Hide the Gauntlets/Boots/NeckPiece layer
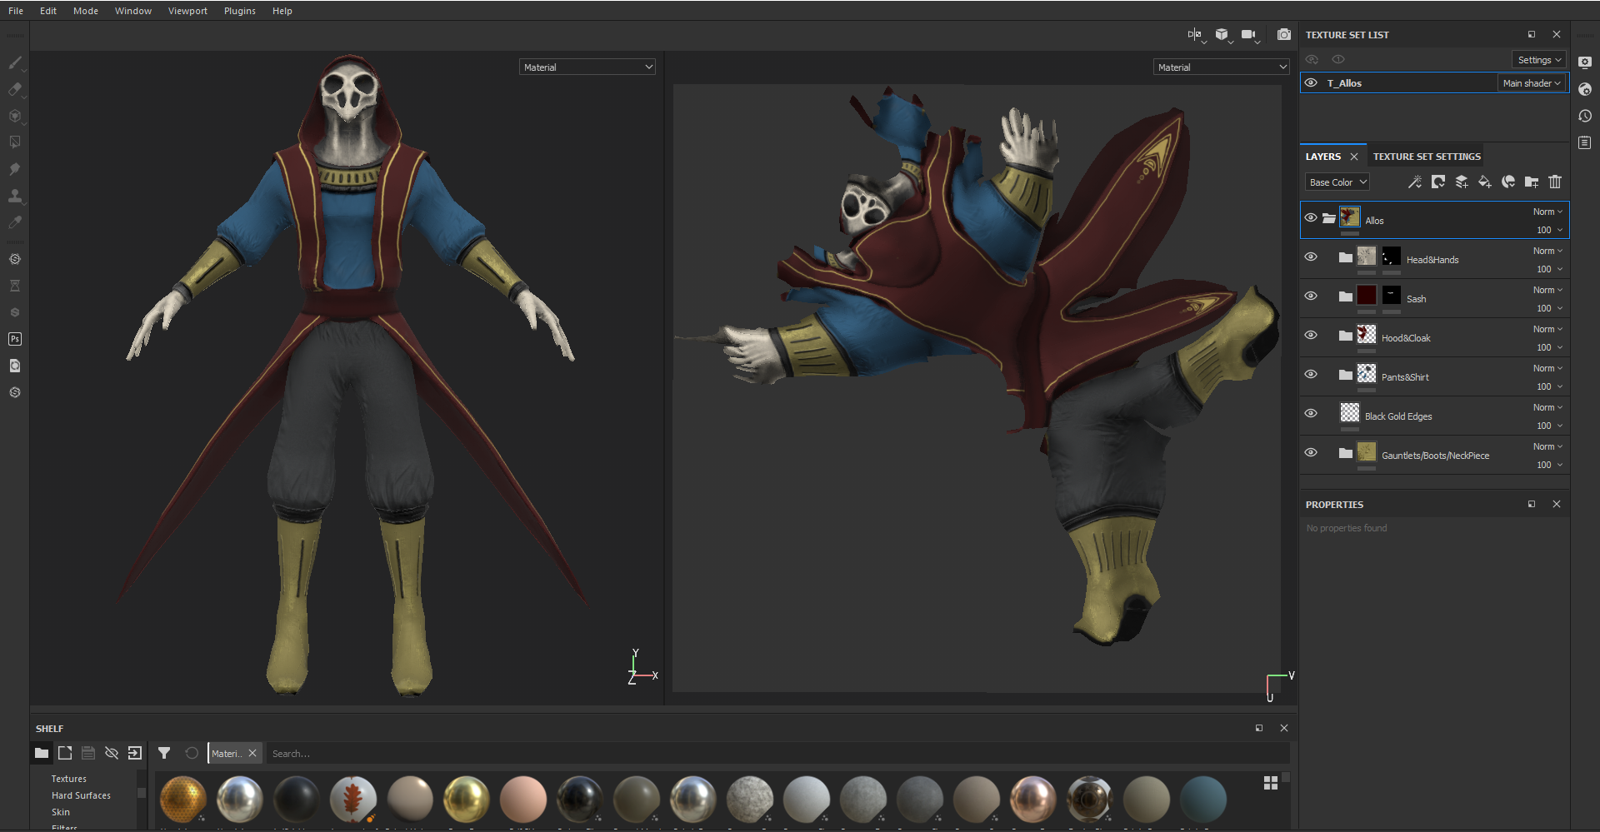This screenshot has height=832, width=1600. coord(1311,452)
